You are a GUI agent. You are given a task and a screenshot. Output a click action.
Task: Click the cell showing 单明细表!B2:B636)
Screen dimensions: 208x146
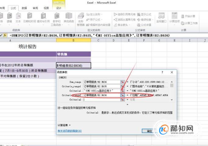point(74,65)
